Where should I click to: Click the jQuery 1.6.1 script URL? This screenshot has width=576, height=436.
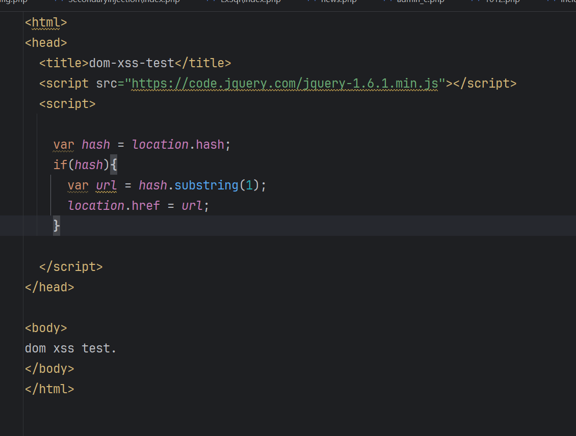tap(285, 84)
